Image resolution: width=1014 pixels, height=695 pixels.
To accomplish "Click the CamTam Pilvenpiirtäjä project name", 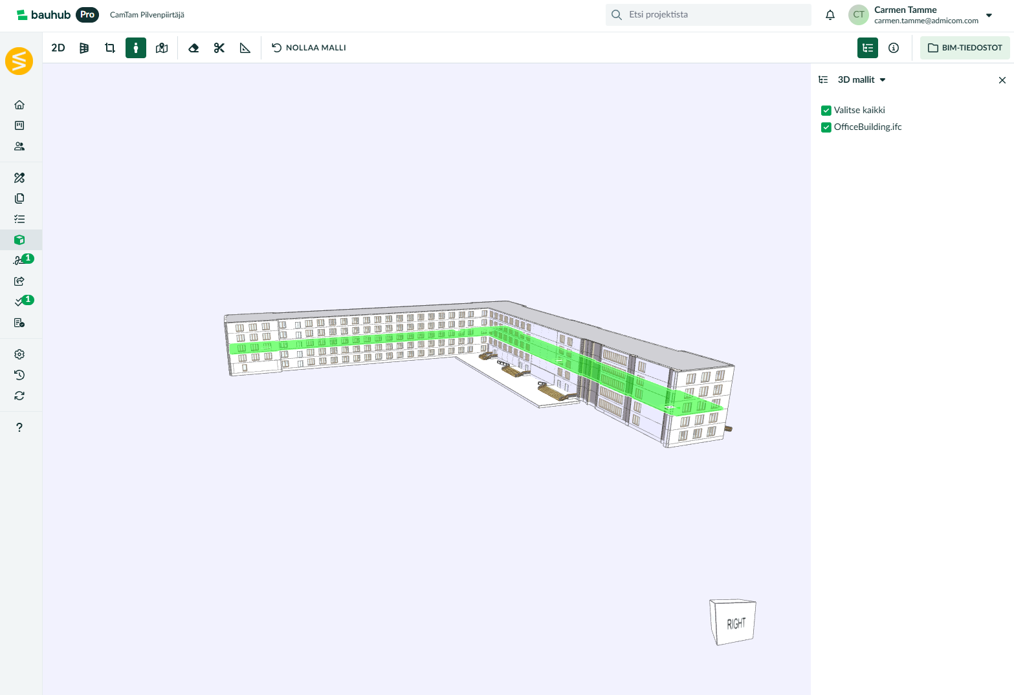I will tap(147, 15).
